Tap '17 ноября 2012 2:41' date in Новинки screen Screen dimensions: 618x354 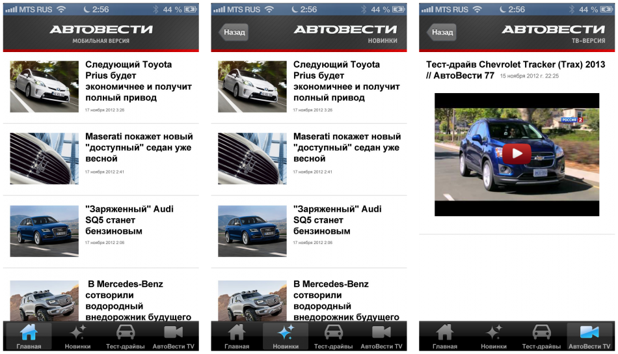312,172
